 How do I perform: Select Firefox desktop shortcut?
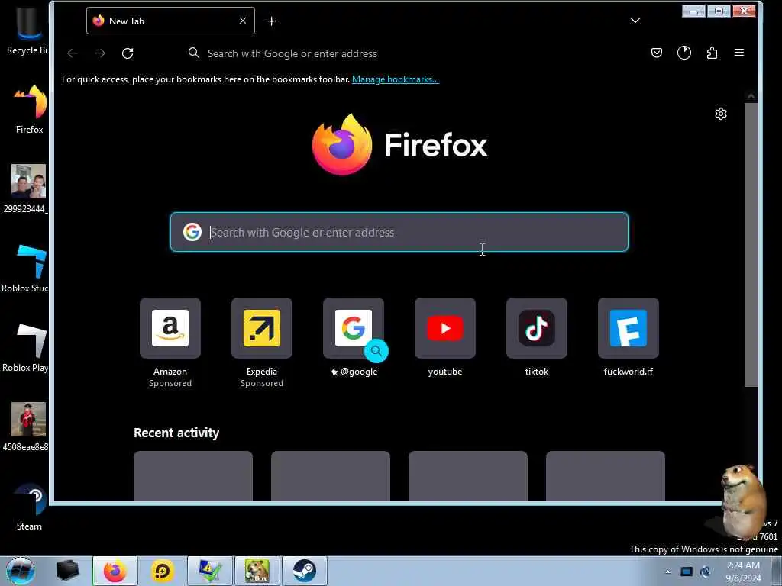(30, 110)
